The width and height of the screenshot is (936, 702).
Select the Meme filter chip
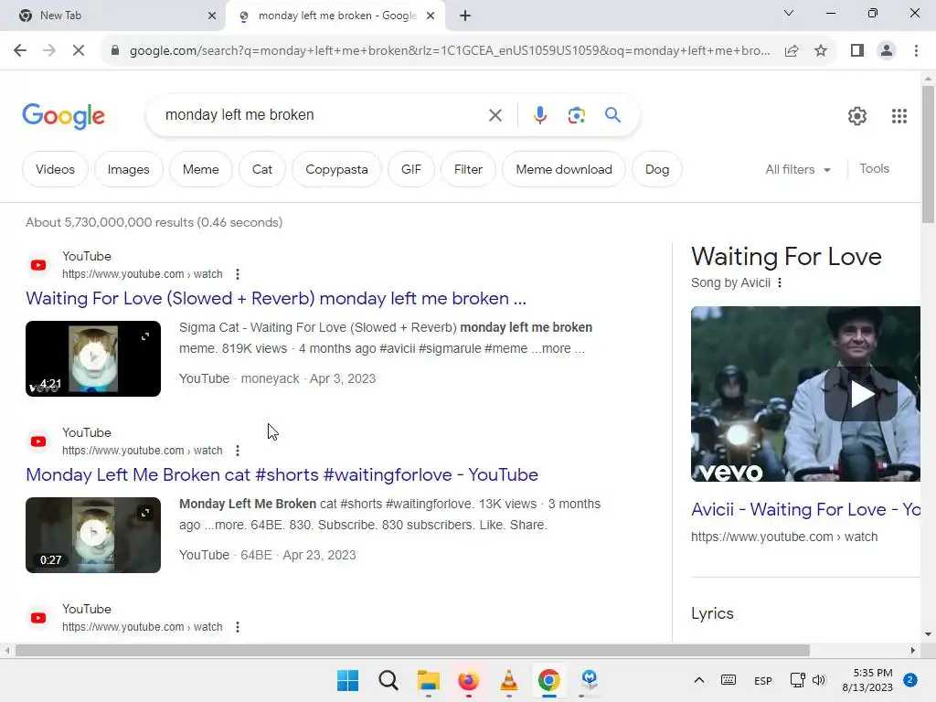(200, 169)
